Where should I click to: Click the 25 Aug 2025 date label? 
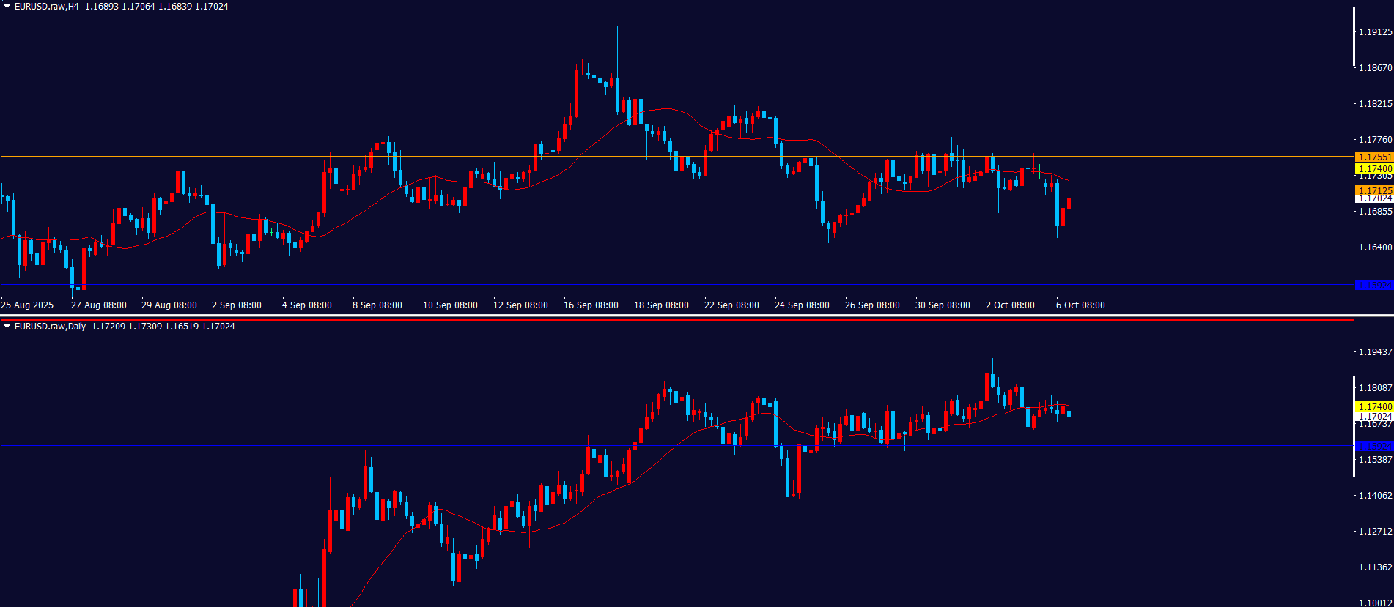pos(28,305)
